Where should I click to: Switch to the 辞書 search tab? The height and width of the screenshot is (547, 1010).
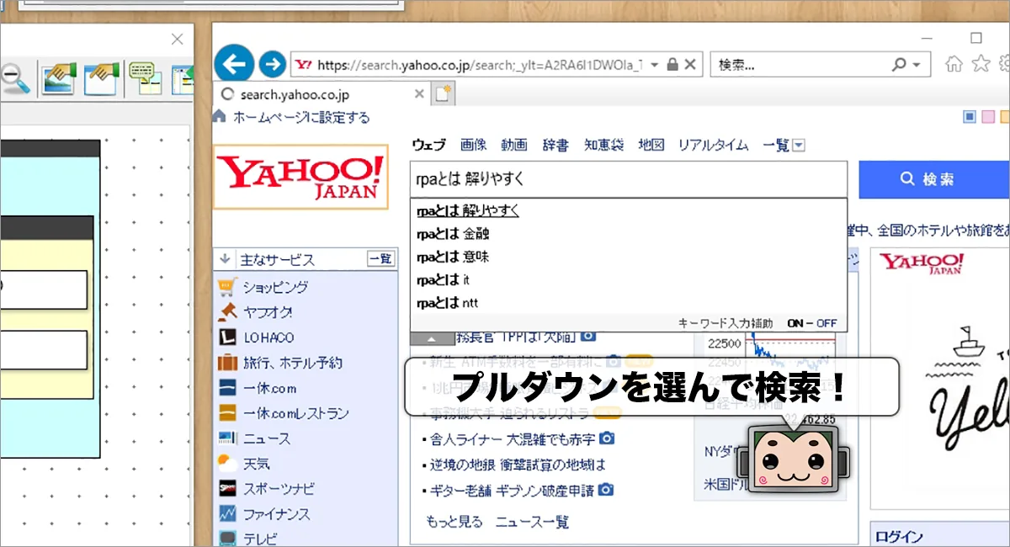point(555,145)
